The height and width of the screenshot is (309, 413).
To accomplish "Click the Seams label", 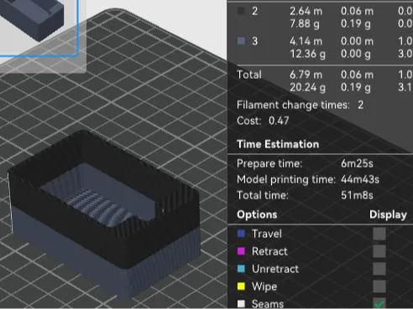I will tap(268, 304).
